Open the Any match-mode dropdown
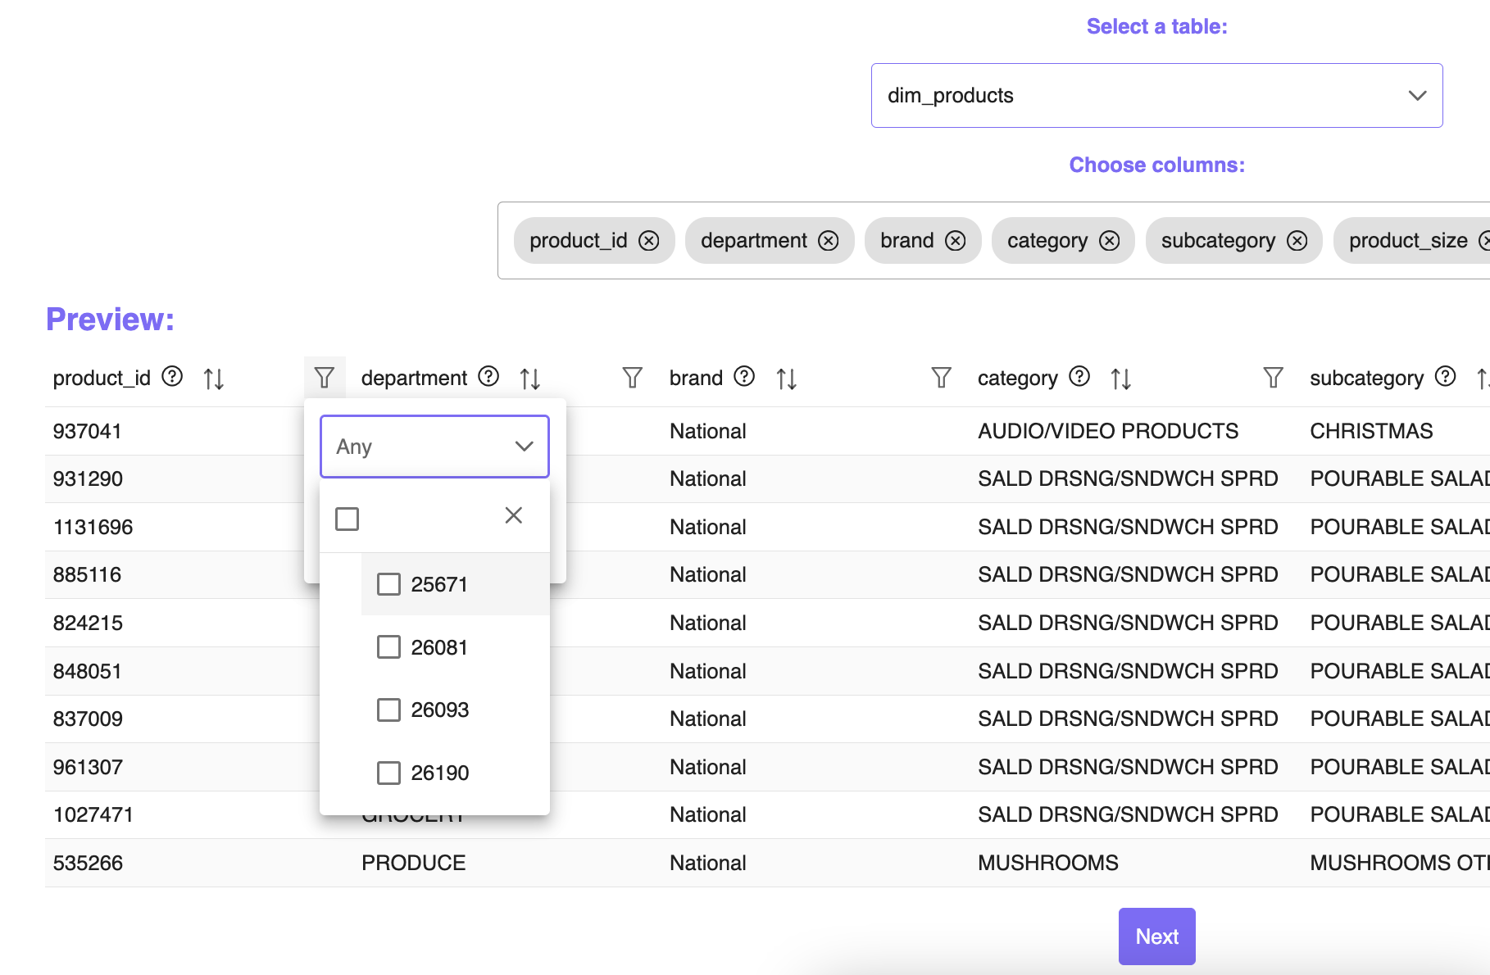 [434, 447]
